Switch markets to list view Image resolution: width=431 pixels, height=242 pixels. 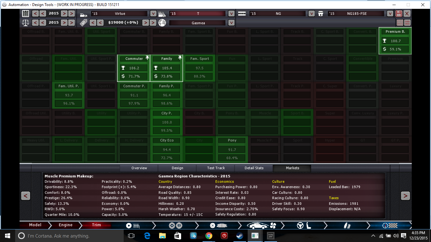pyautogui.click(x=407, y=23)
